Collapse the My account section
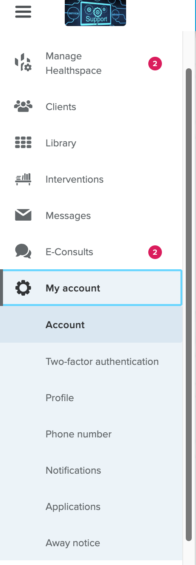The width and height of the screenshot is (196, 565). (x=92, y=288)
